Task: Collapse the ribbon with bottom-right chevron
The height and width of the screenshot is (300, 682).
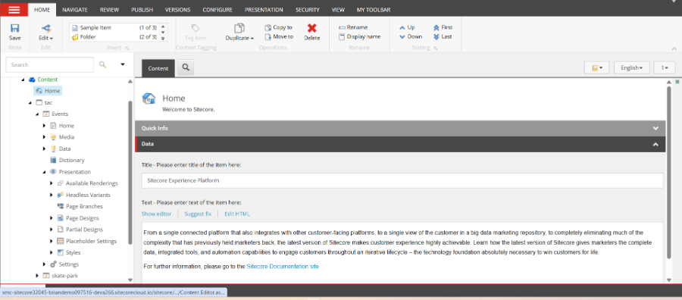Action: [x=674, y=48]
